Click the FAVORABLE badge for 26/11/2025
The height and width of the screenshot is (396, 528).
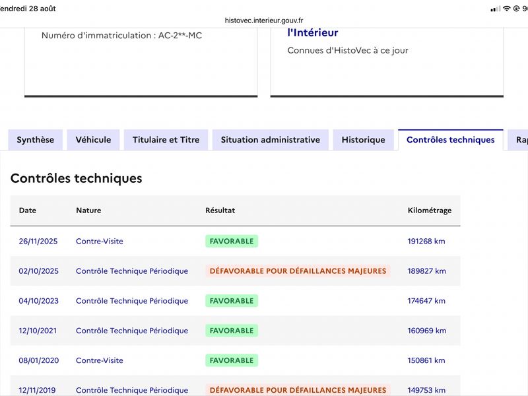232,241
